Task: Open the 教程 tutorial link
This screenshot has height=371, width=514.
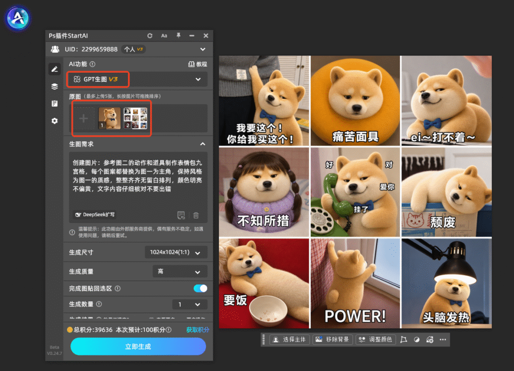Action: (x=198, y=64)
